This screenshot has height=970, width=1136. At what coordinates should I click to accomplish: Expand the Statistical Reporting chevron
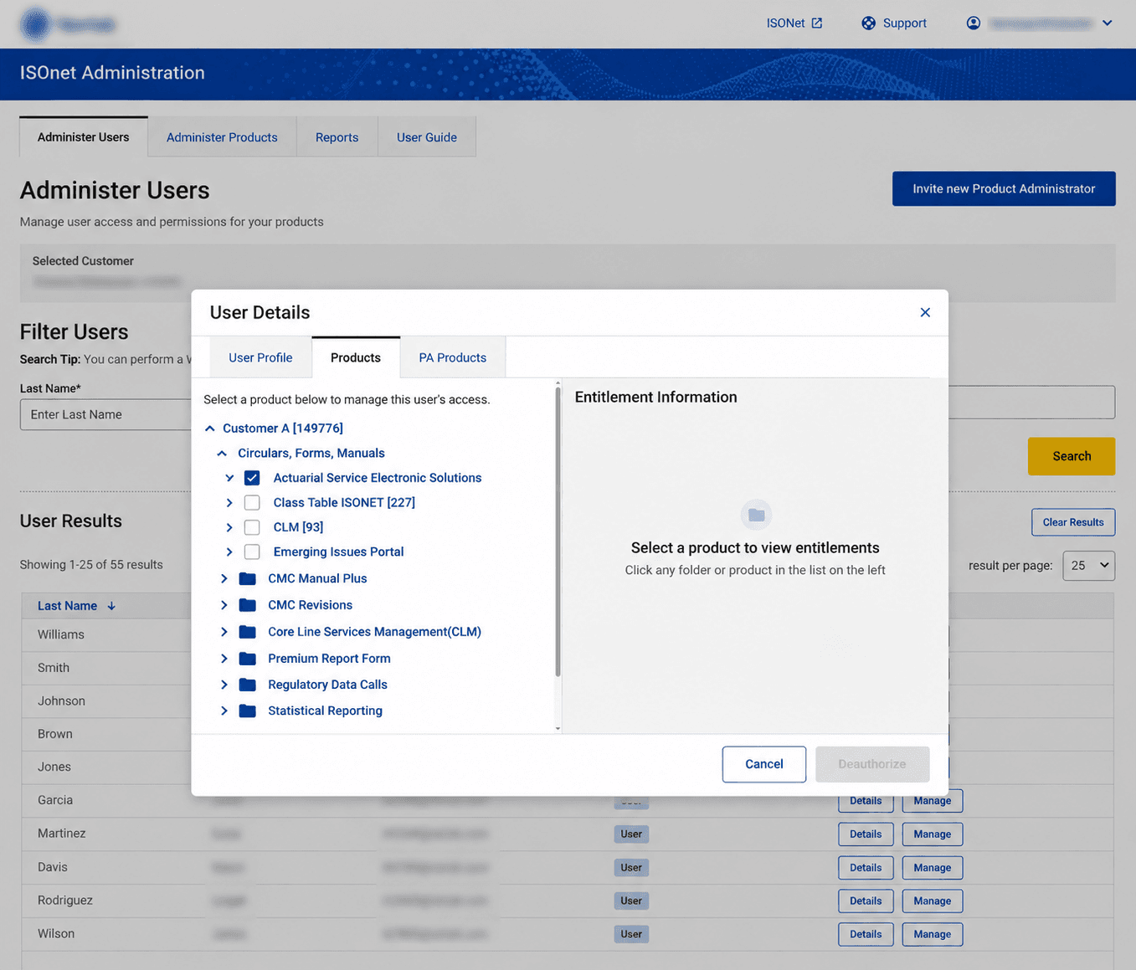pyautogui.click(x=224, y=711)
